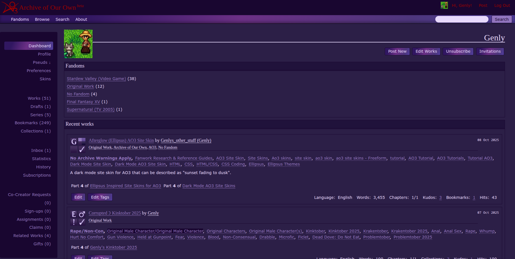The image size is (515, 259).
Task: Click the complete-work checkmark icon on Afterglow
Action: click(x=82, y=149)
